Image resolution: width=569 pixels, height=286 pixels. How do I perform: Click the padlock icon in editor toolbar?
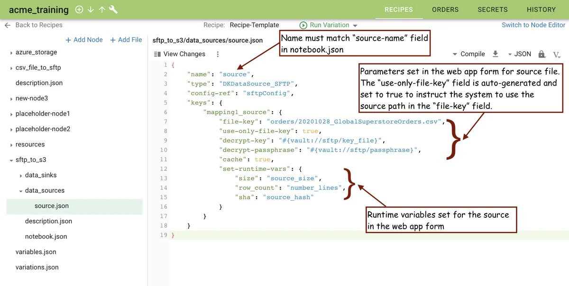541,54
